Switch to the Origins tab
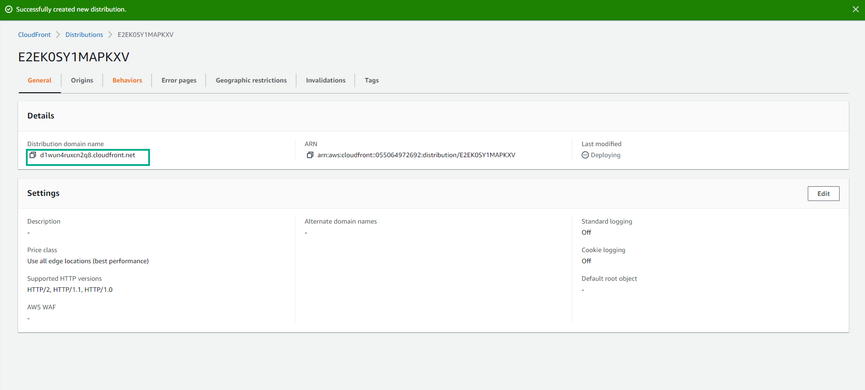 [x=82, y=80]
